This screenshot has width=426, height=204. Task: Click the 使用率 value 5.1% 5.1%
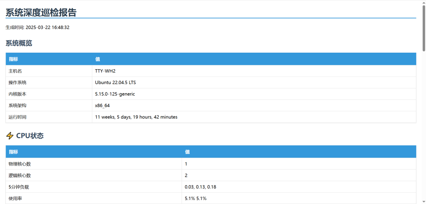point(196,198)
